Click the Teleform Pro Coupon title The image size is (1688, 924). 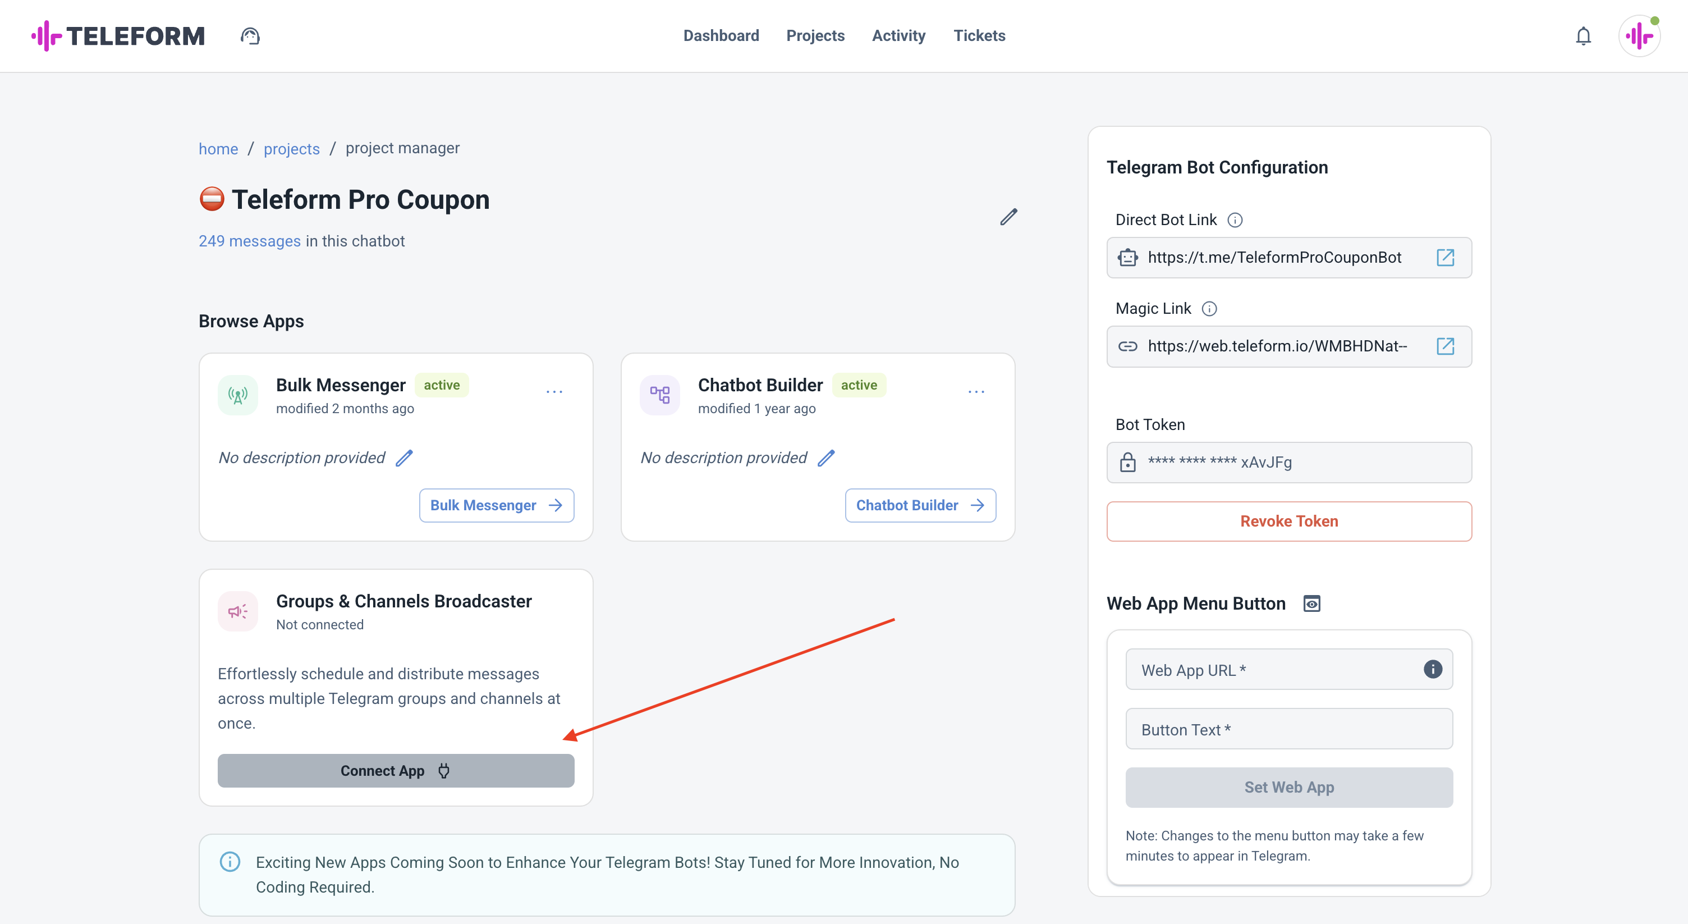(360, 200)
